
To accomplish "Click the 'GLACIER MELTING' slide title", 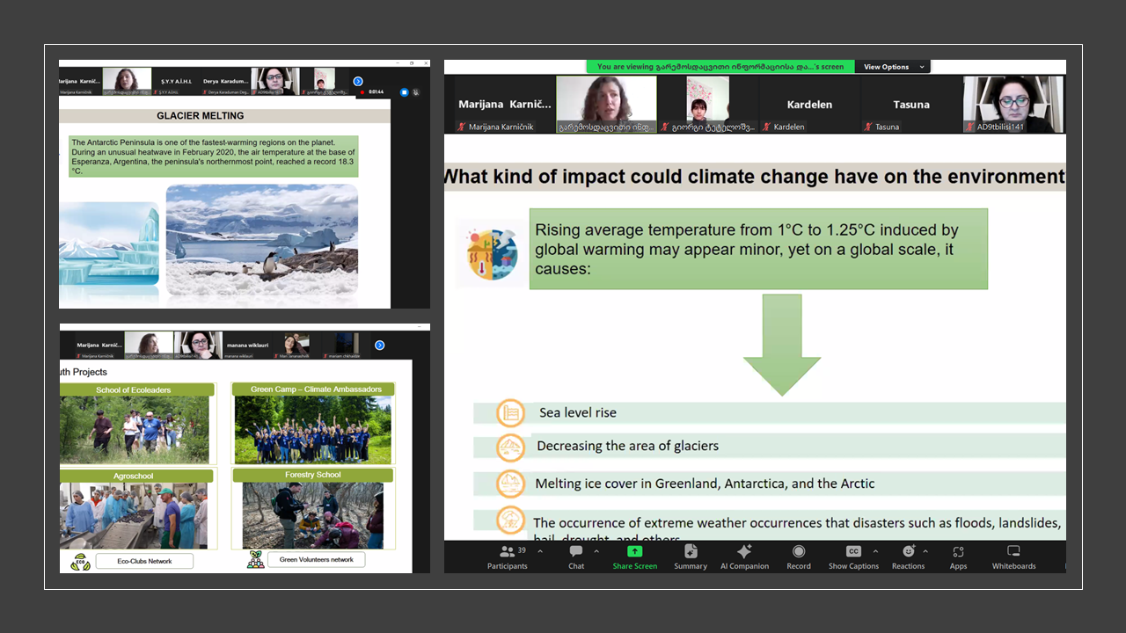I will 201,116.
